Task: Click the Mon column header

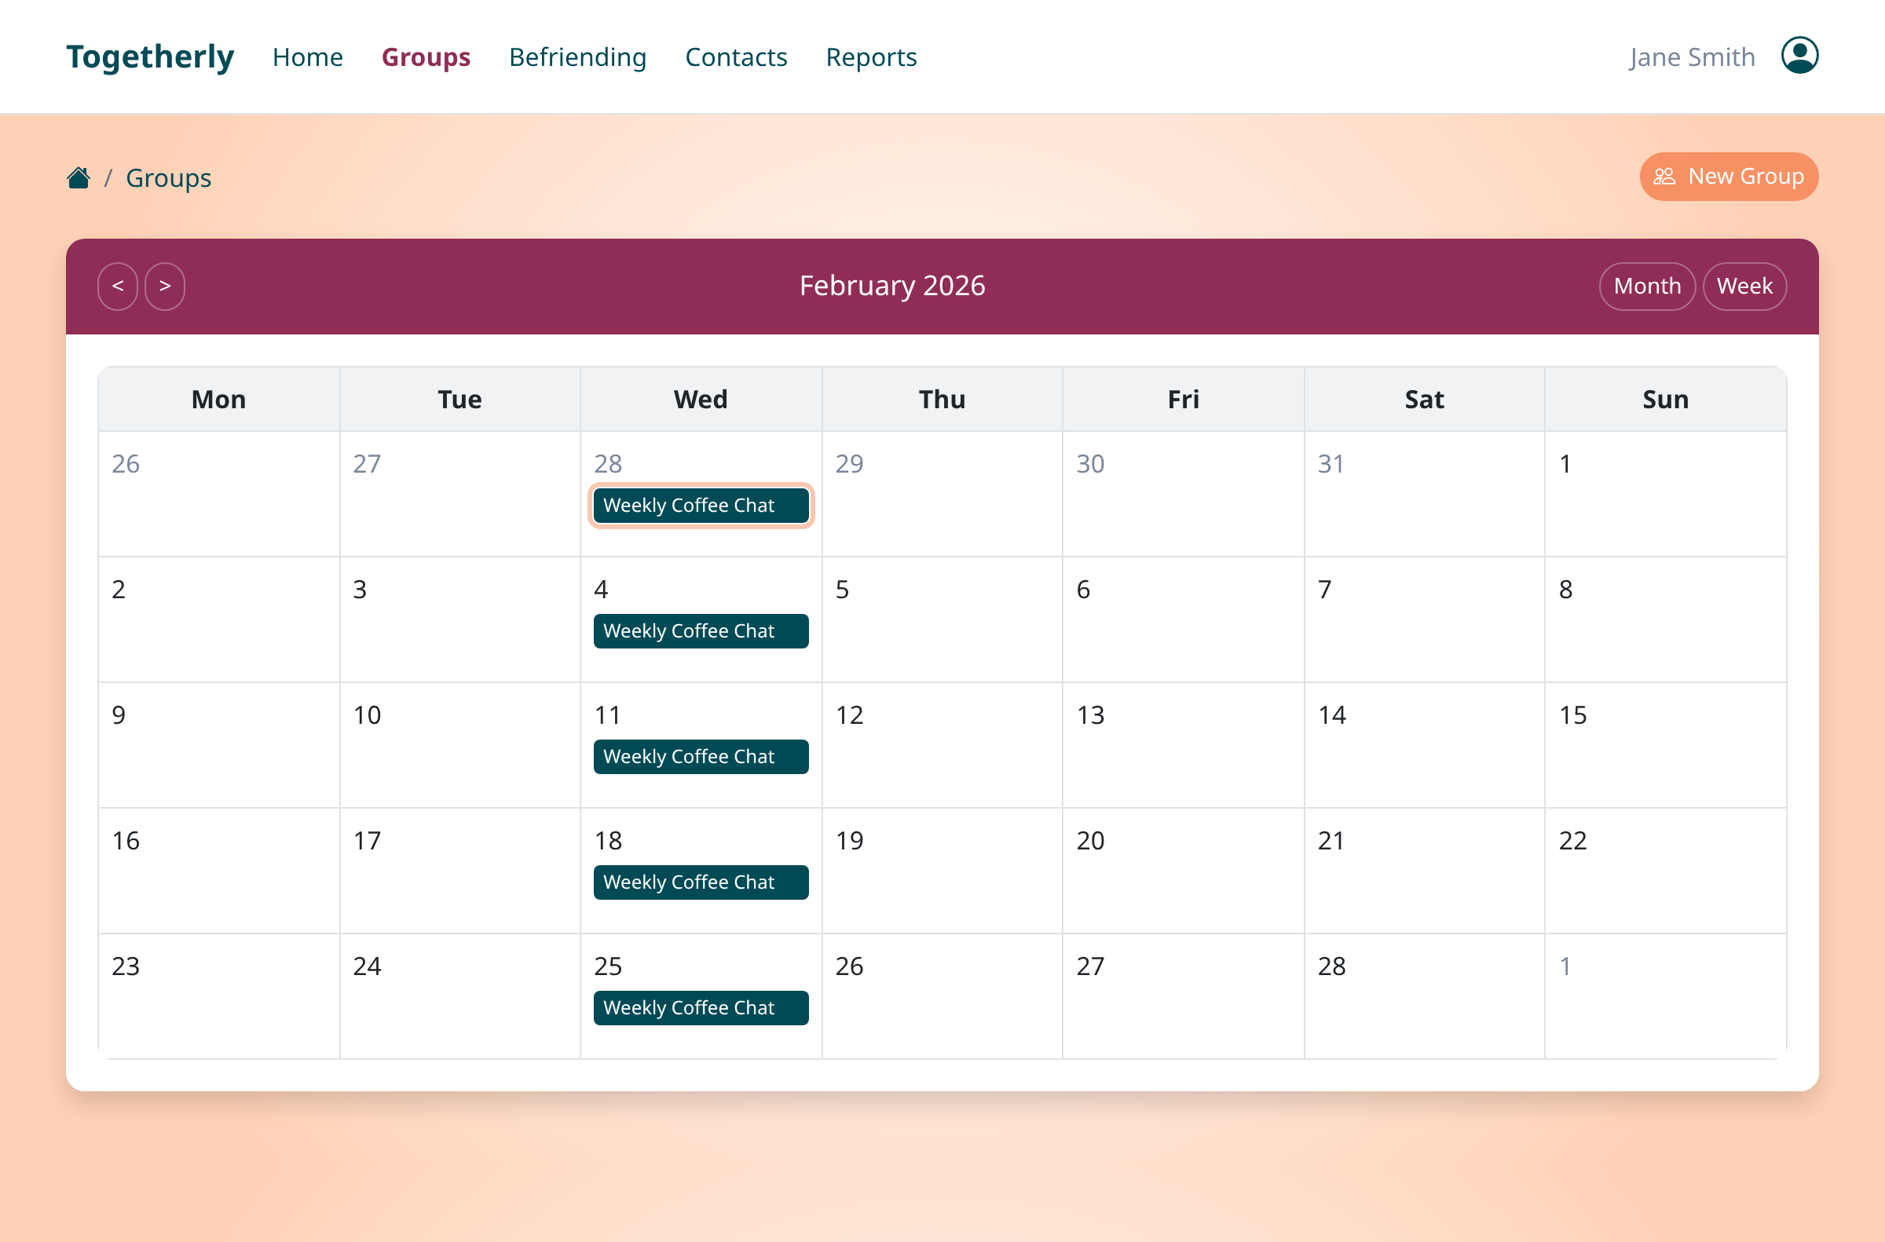Action: click(x=218, y=399)
